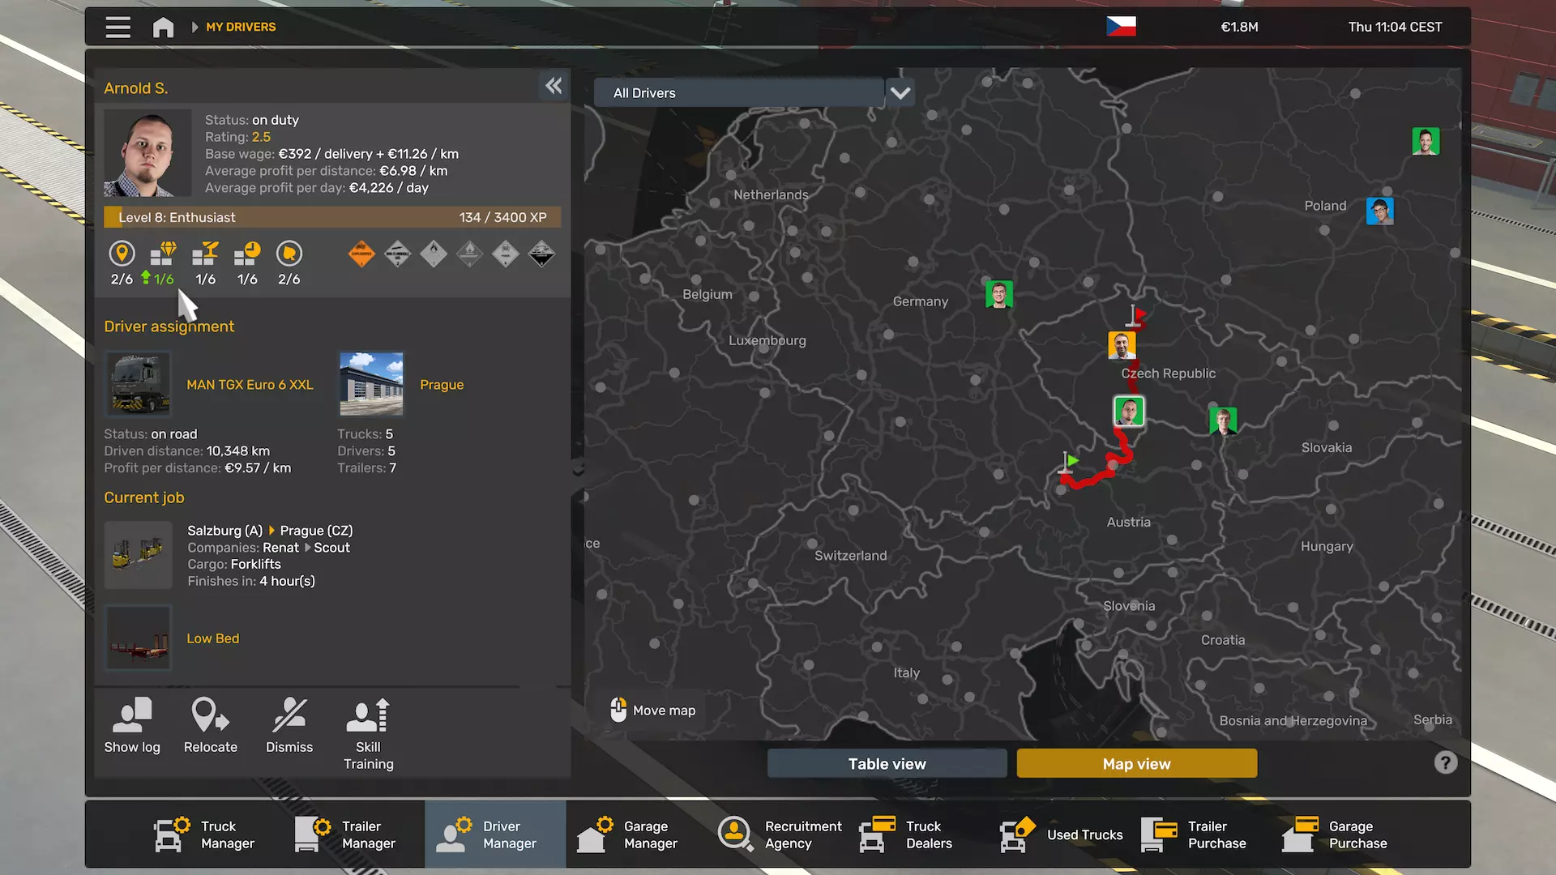Click the MAN TGX Euro 6 XXL link
Image resolution: width=1556 pixels, height=875 pixels.
(x=250, y=385)
